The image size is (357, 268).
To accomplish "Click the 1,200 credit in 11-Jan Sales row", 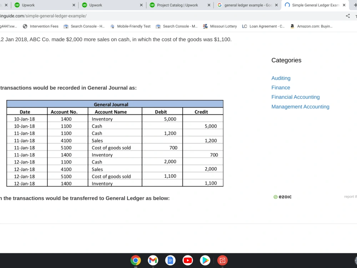I will [x=211, y=140].
